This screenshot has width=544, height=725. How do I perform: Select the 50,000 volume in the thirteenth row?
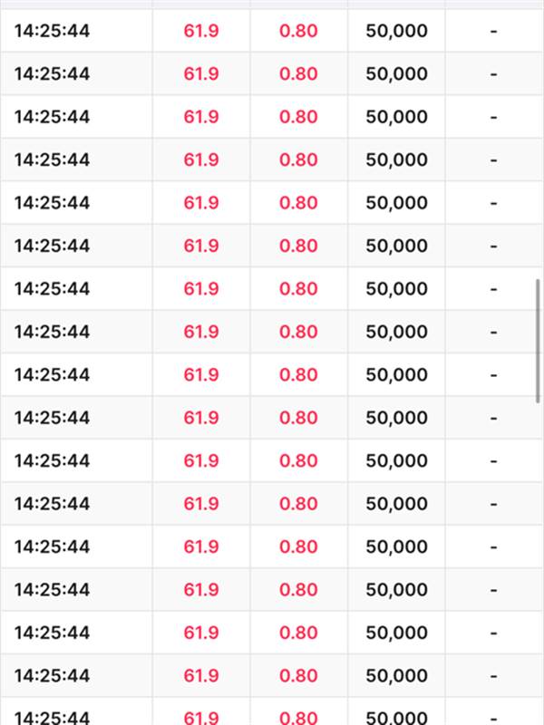(396, 547)
